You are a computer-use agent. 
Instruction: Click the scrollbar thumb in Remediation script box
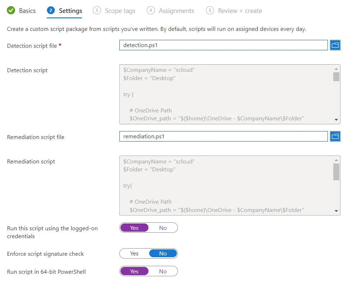(x=336, y=172)
